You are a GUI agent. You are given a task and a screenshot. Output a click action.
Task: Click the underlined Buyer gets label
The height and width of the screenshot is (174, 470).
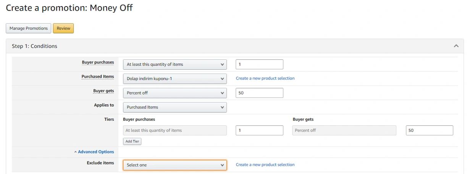click(x=103, y=91)
